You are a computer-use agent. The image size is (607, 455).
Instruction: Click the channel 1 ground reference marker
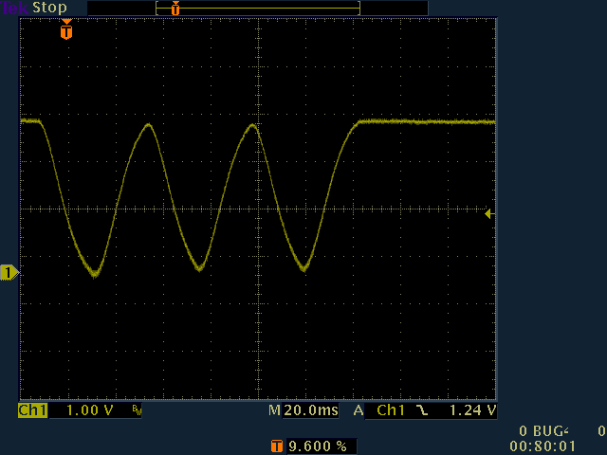click(x=9, y=273)
